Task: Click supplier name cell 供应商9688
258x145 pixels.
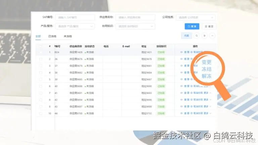Action: 76,86
